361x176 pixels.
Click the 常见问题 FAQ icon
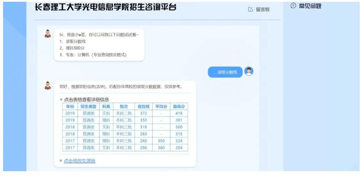[x=293, y=6]
